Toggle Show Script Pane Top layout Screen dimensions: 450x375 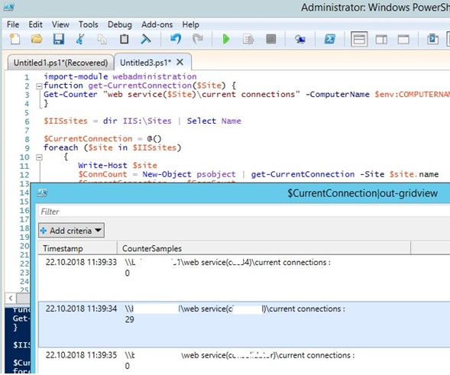coord(359,39)
